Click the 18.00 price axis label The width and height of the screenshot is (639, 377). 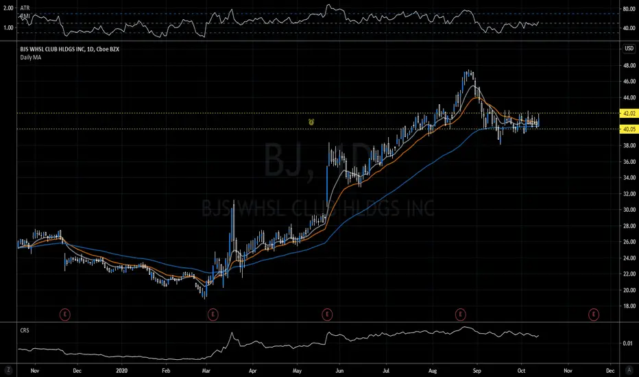[x=629, y=306]
